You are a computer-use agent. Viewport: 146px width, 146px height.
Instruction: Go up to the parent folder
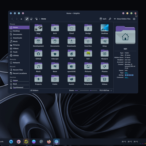[22, 19]
